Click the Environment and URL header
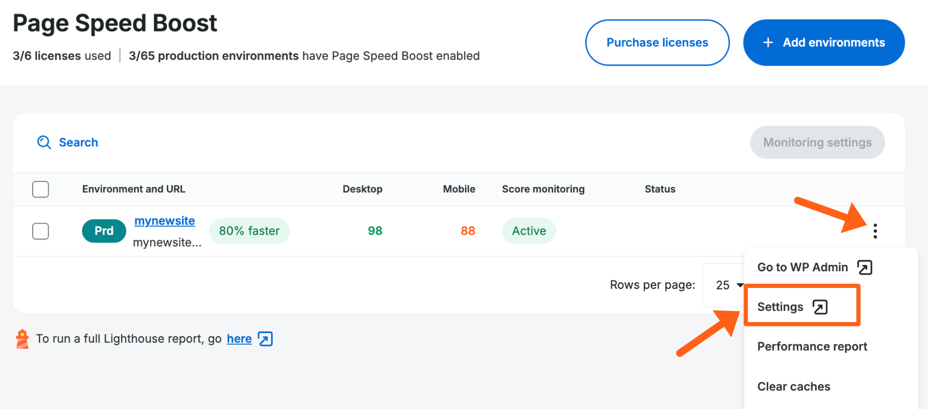Viewport: 929px width, 409px height. tap(134, 189)
